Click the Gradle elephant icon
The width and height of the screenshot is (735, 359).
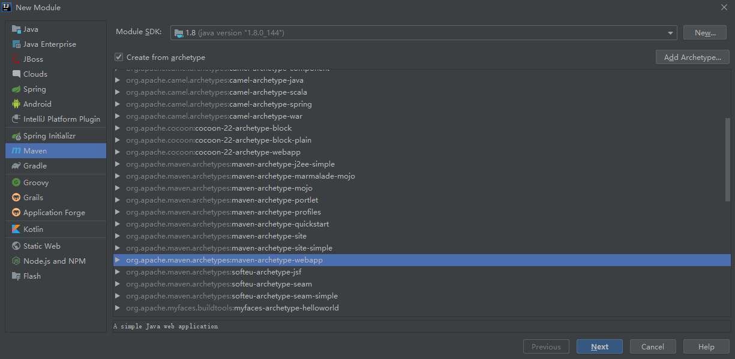coord(16,166)
